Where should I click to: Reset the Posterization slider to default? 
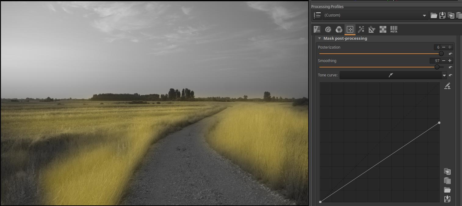(451, 54)
